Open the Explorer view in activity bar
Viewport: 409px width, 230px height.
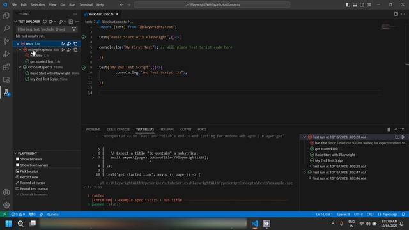pyautogui.click(x=6, y=15)
